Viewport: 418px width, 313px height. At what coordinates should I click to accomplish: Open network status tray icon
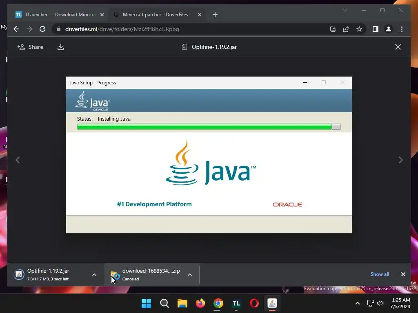370,303
